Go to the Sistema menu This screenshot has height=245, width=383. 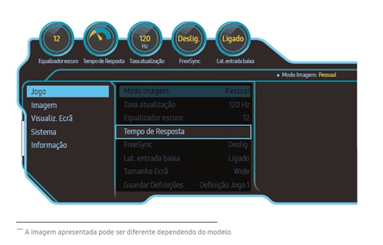pos(43,132)
